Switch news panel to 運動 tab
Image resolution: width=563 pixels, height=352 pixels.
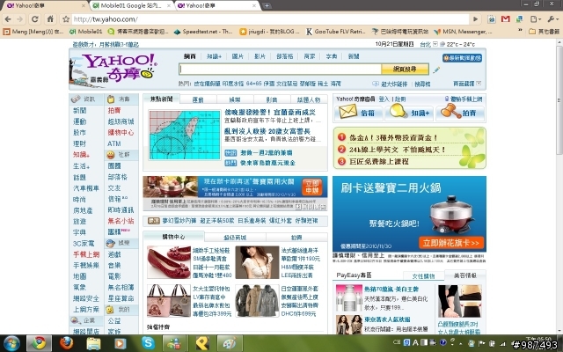[x=198, y=99]
